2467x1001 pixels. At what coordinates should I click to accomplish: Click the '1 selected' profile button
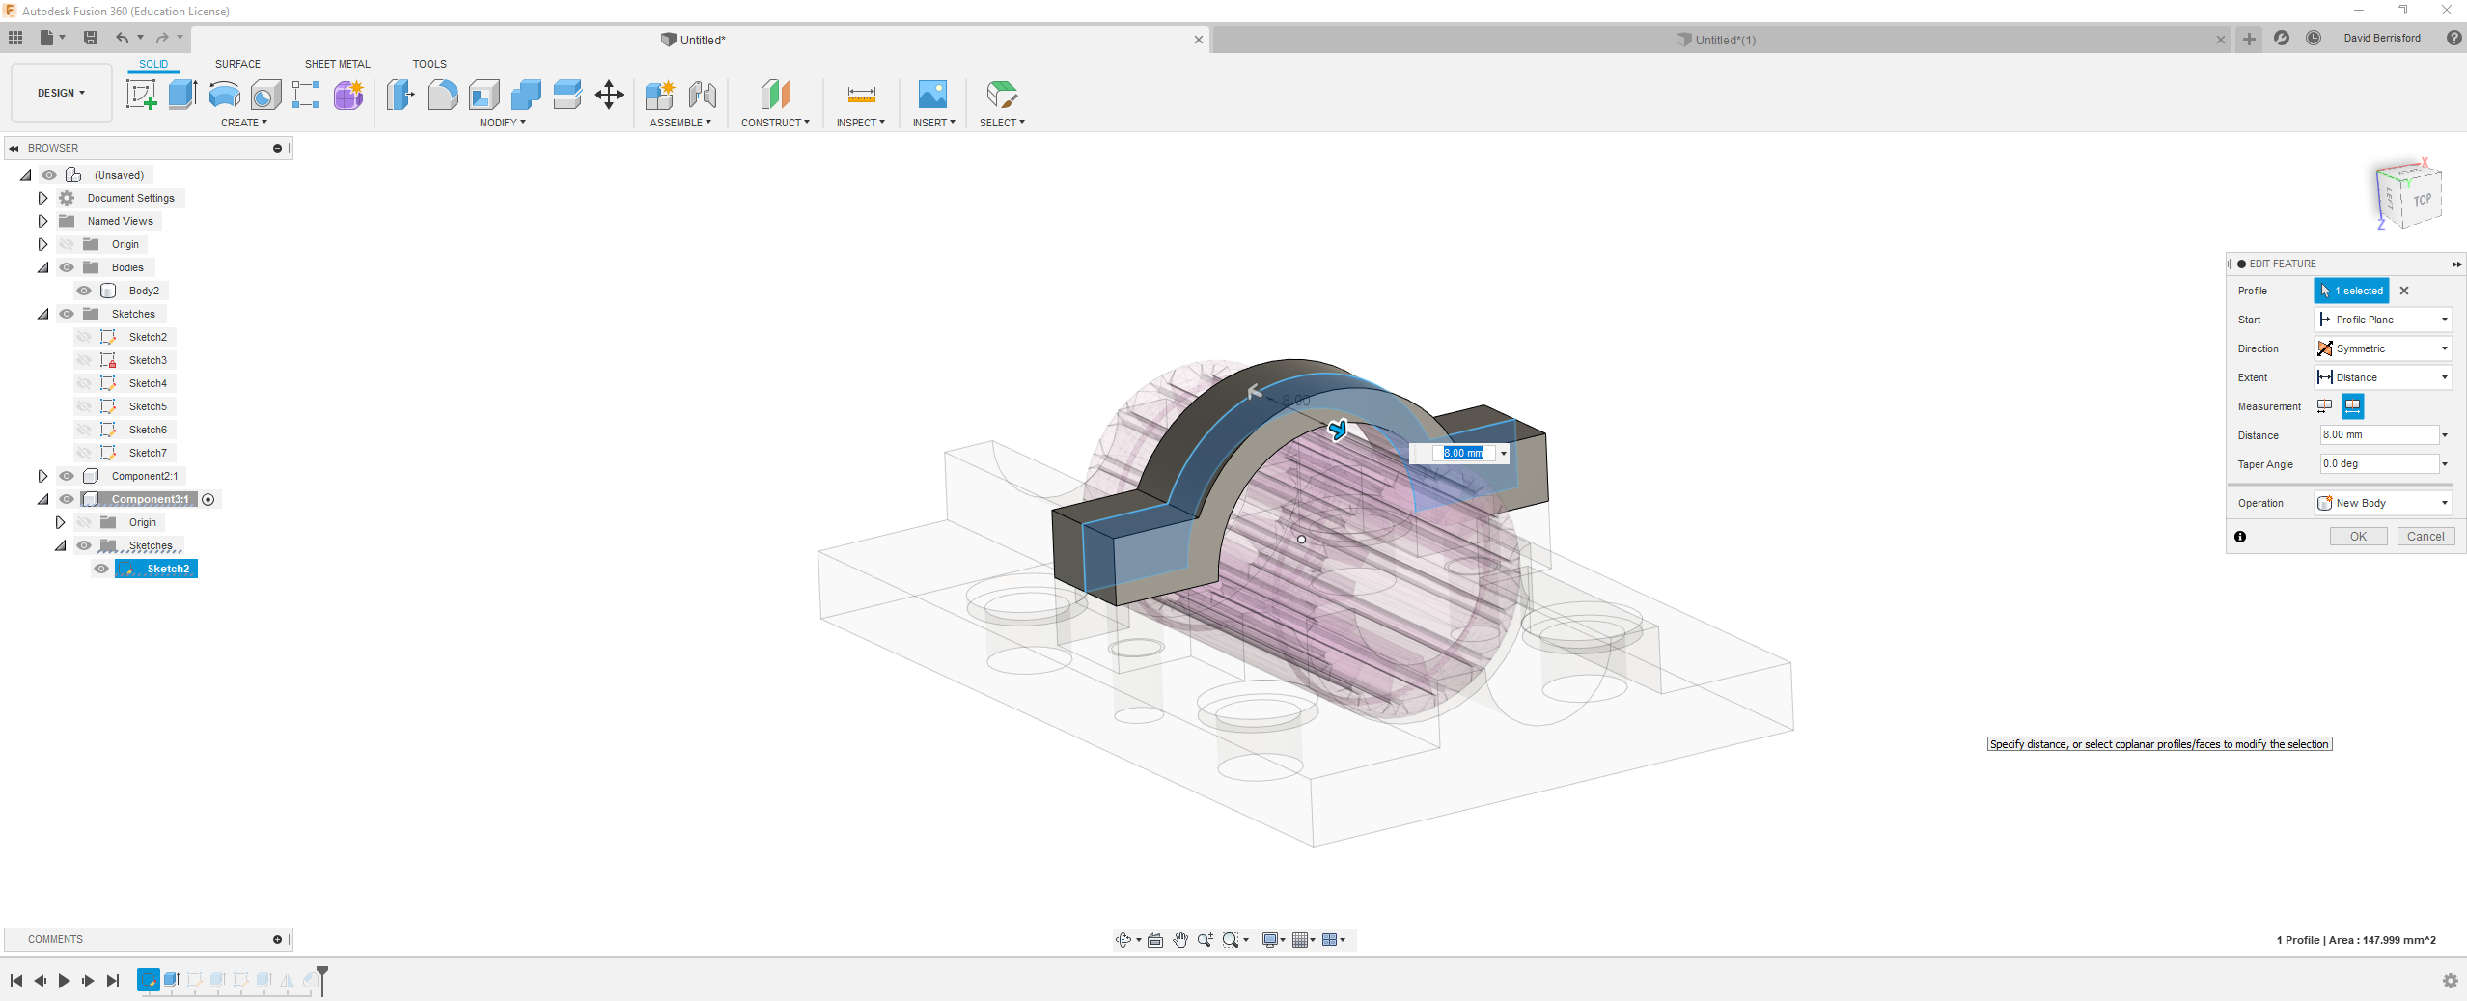click(x=2351, y=291)
